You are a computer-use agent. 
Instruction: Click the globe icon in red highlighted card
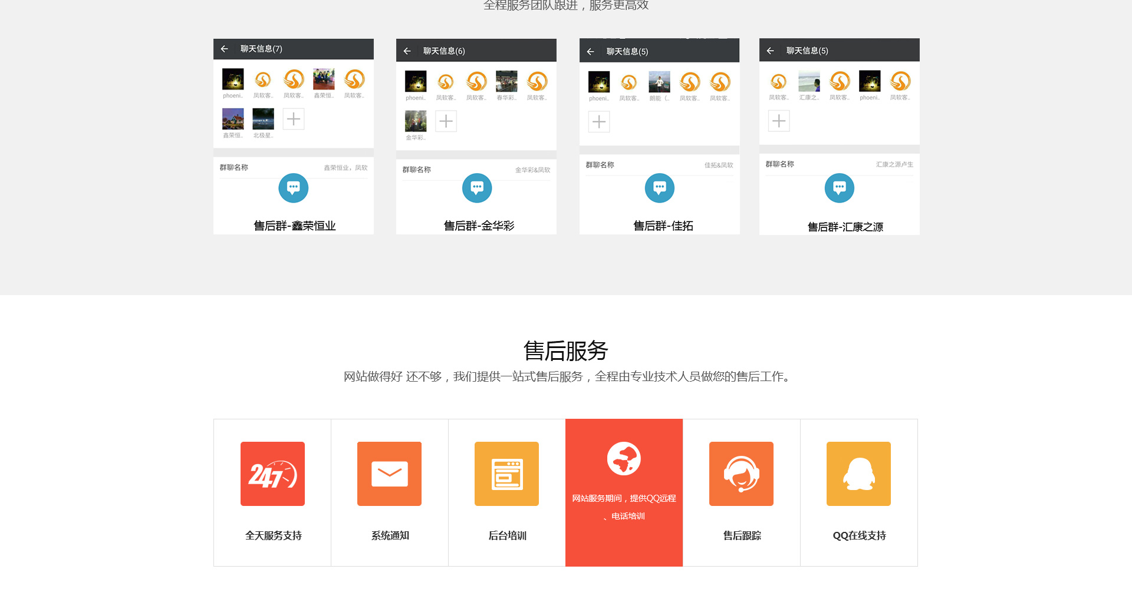624,458
